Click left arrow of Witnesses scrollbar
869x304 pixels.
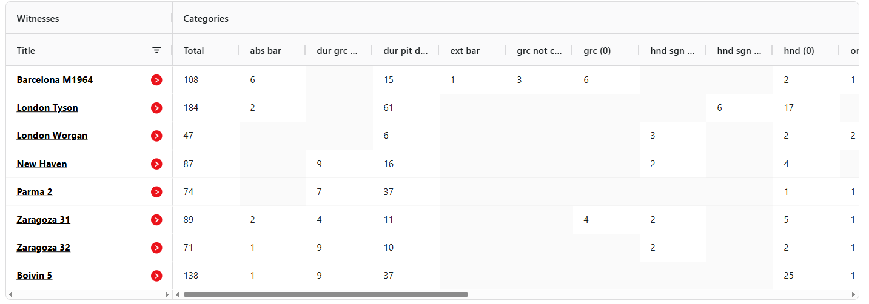pos(10,295)
